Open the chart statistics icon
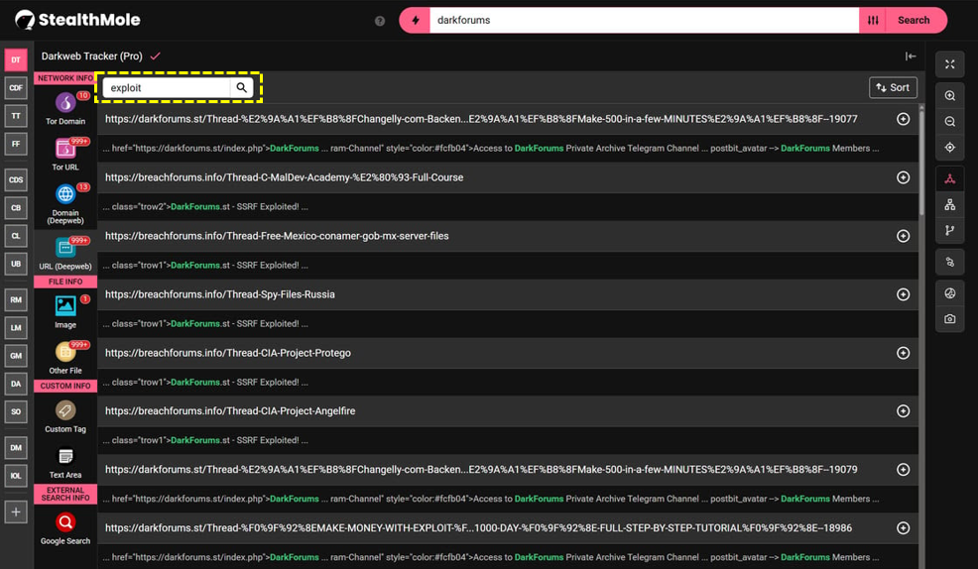978x569 pixels. (x=950, y=293)
